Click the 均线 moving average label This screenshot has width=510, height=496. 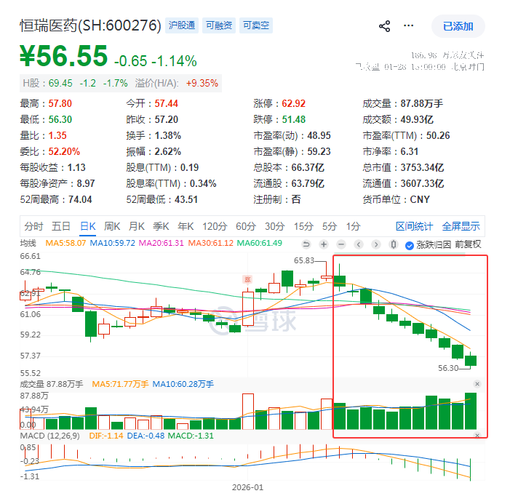pos(28,243)
